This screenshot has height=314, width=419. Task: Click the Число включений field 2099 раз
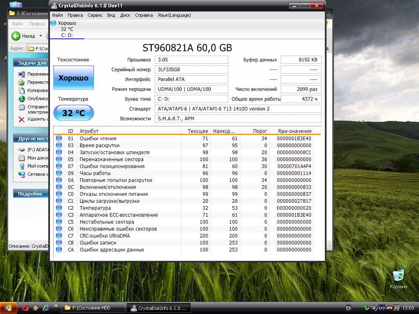point(301,89)
